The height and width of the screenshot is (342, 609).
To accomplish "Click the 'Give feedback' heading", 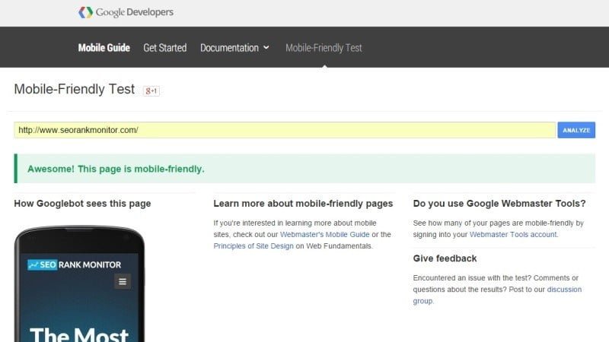I will 445,258.
